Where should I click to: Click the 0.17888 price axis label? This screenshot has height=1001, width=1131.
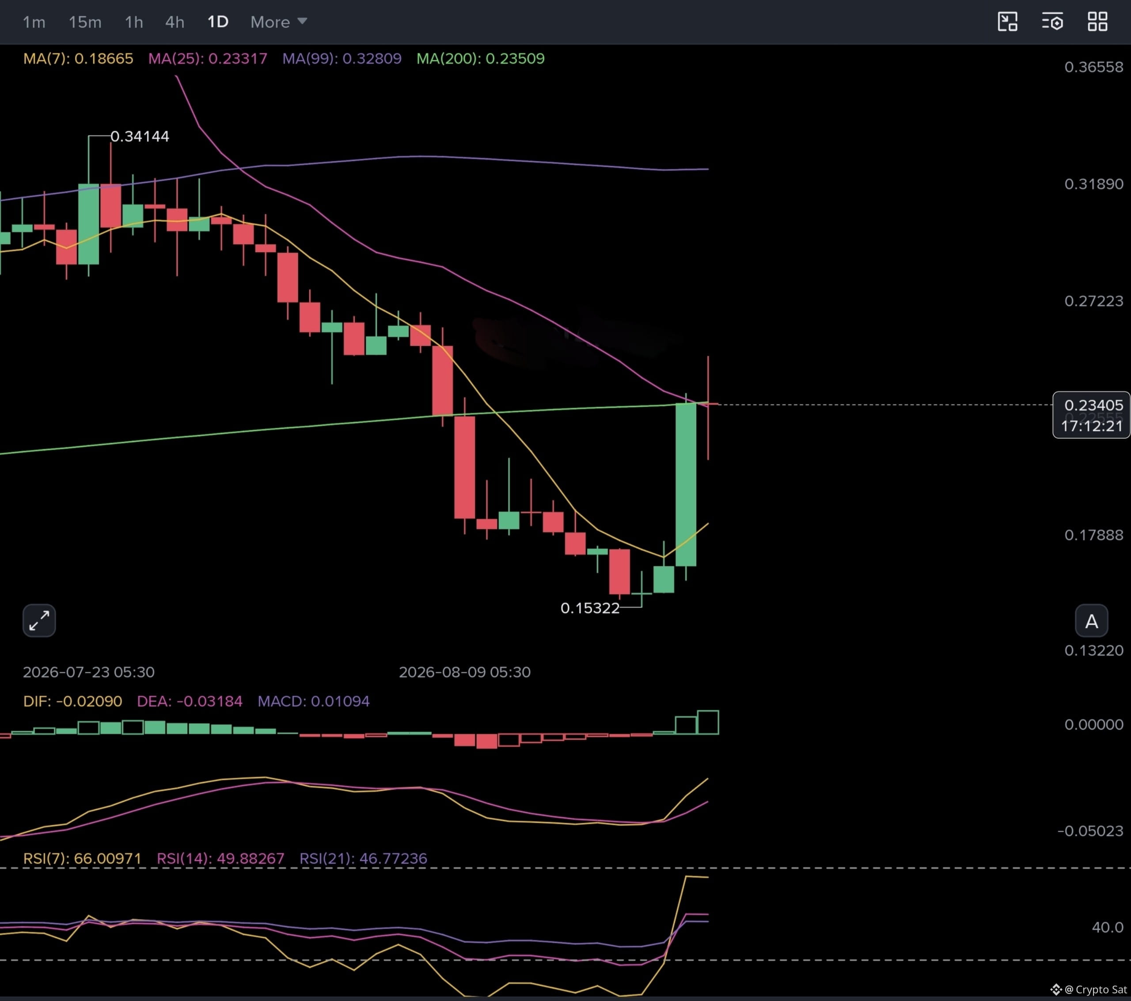click(x=1094, y=535)
